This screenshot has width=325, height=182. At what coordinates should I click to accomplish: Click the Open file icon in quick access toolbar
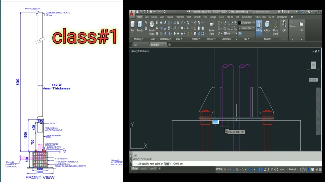(141, 12)
